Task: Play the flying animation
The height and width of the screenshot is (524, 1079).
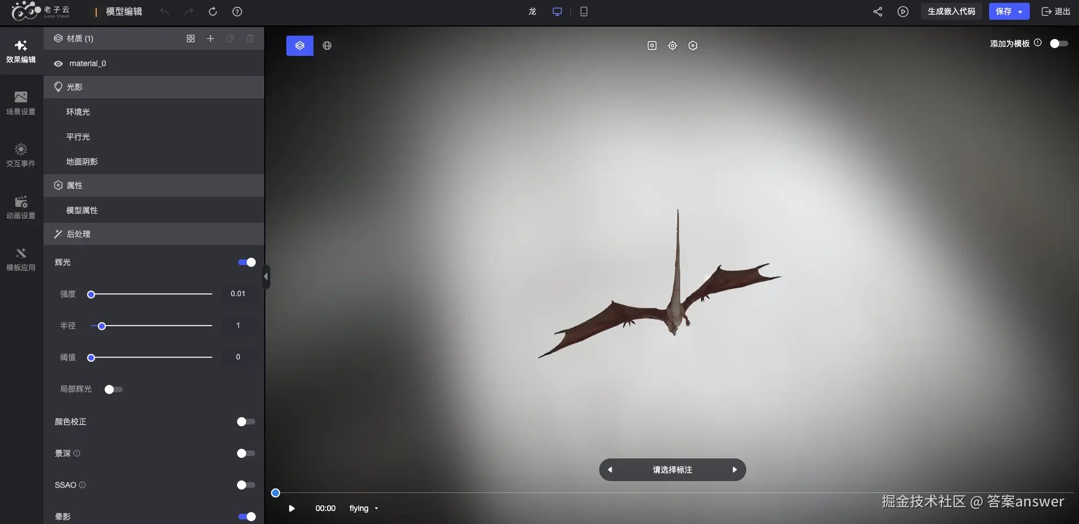Action: [x=292, y=508]
